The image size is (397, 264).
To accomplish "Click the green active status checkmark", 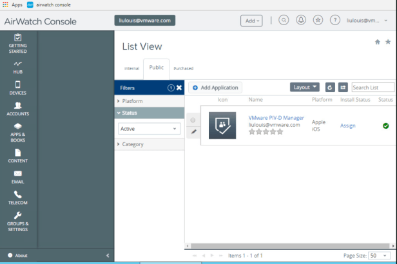I will pos(385,126).
